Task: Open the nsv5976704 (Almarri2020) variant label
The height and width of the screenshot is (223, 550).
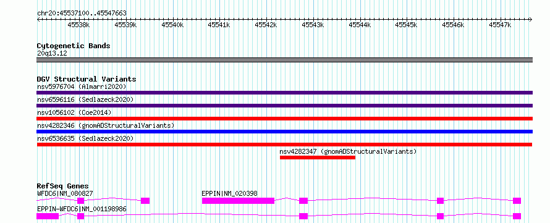Action: point(82,86)
